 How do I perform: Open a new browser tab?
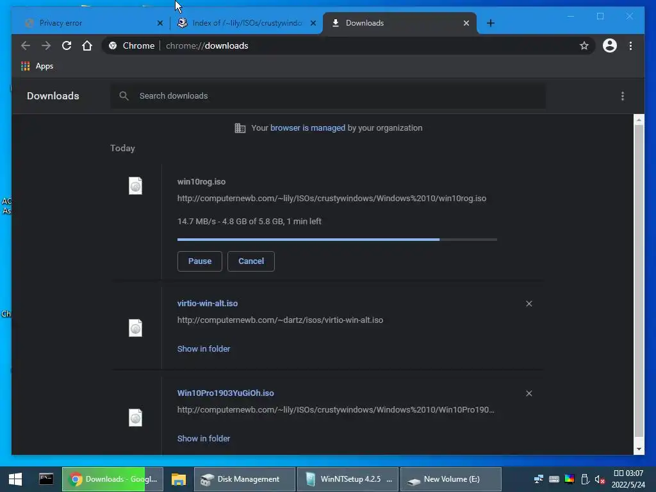(491, 23)
